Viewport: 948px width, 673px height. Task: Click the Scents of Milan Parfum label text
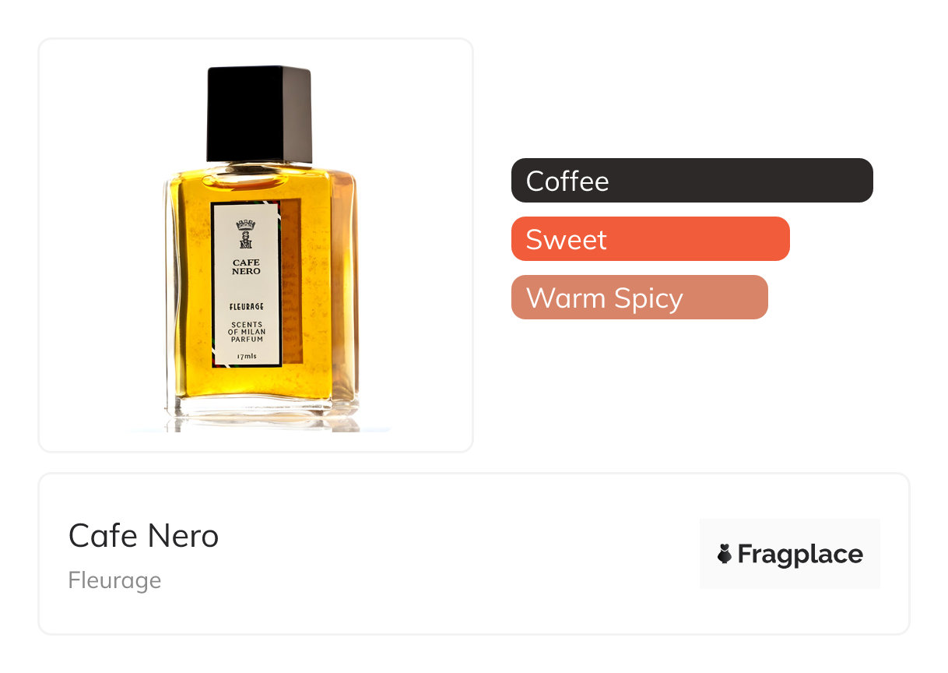point(246,332)
